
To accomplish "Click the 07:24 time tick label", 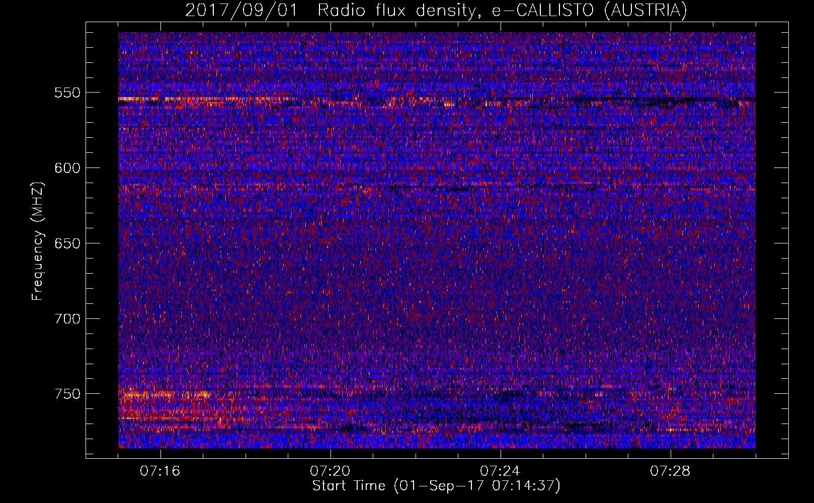I will tap(501, 471).
